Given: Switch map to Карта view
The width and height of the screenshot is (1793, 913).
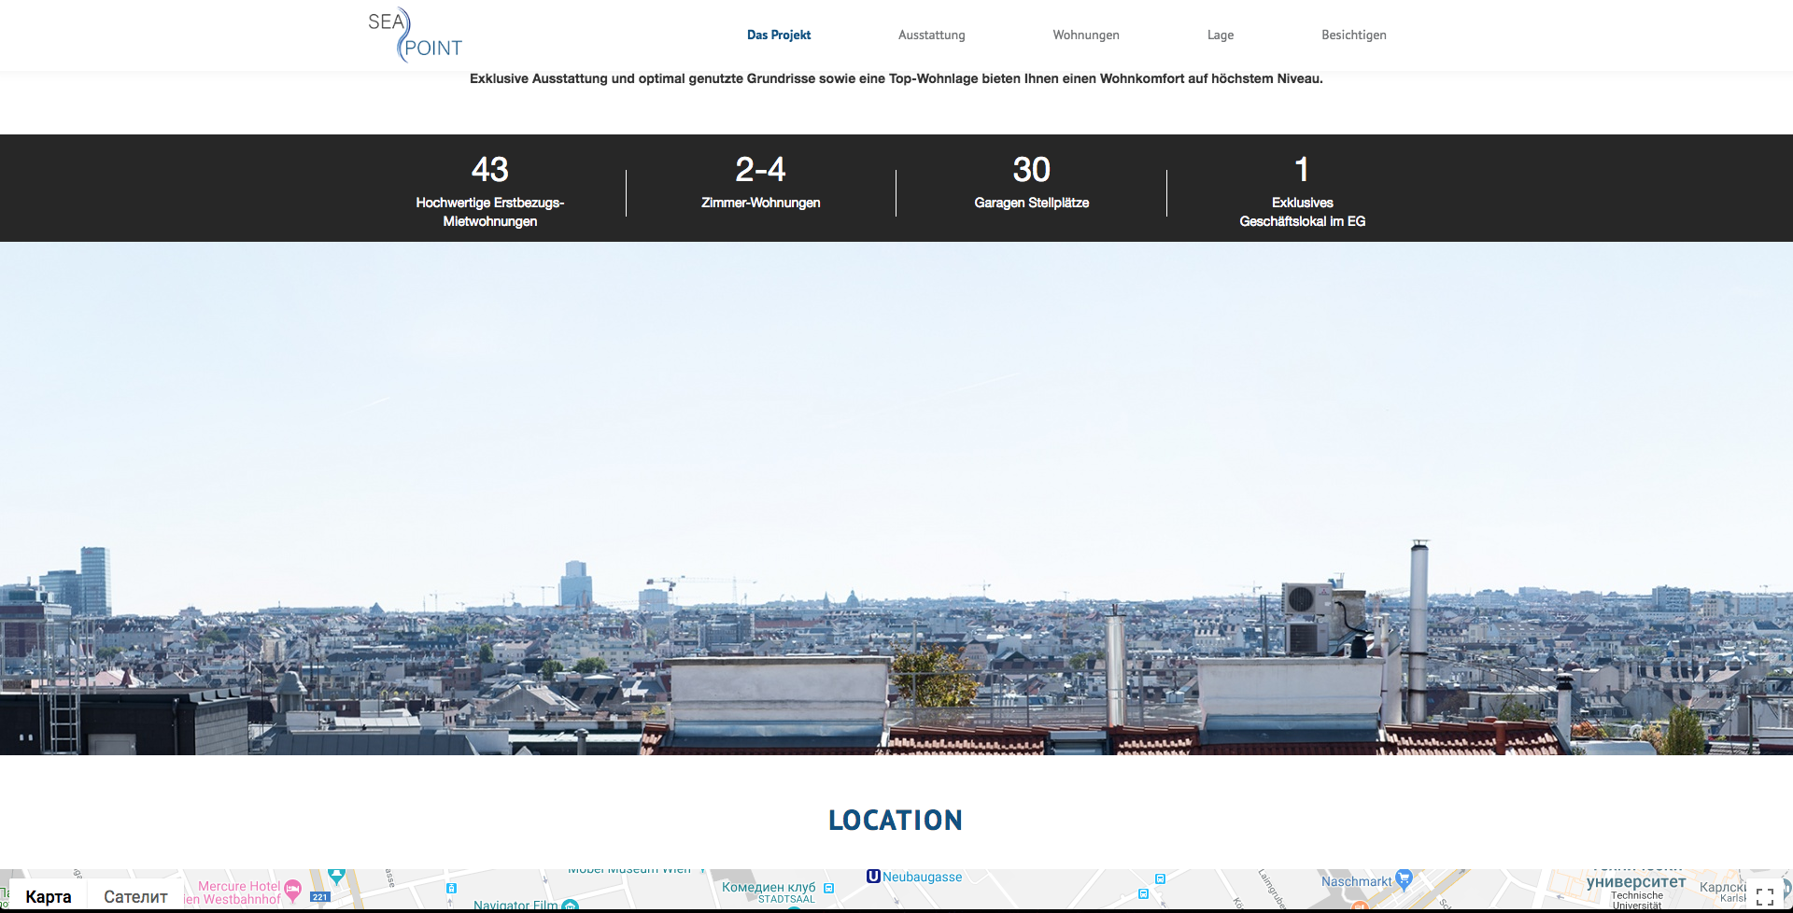Looking at the screenshot, I should [x=49, y=896].
